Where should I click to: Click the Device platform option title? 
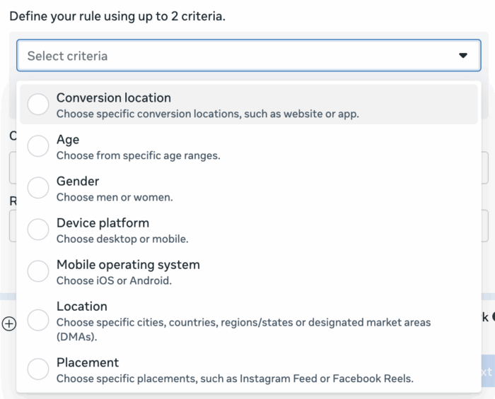coord(103,223)
